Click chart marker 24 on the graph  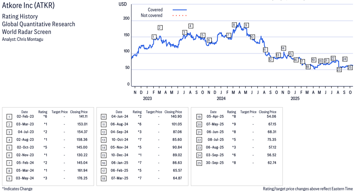(344, 59)
